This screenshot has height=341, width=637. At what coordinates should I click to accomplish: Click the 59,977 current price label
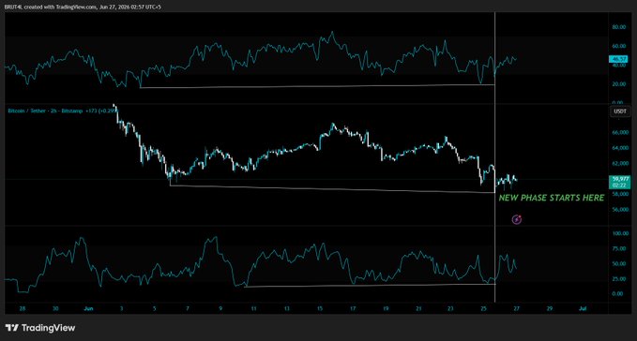(620, 182)
